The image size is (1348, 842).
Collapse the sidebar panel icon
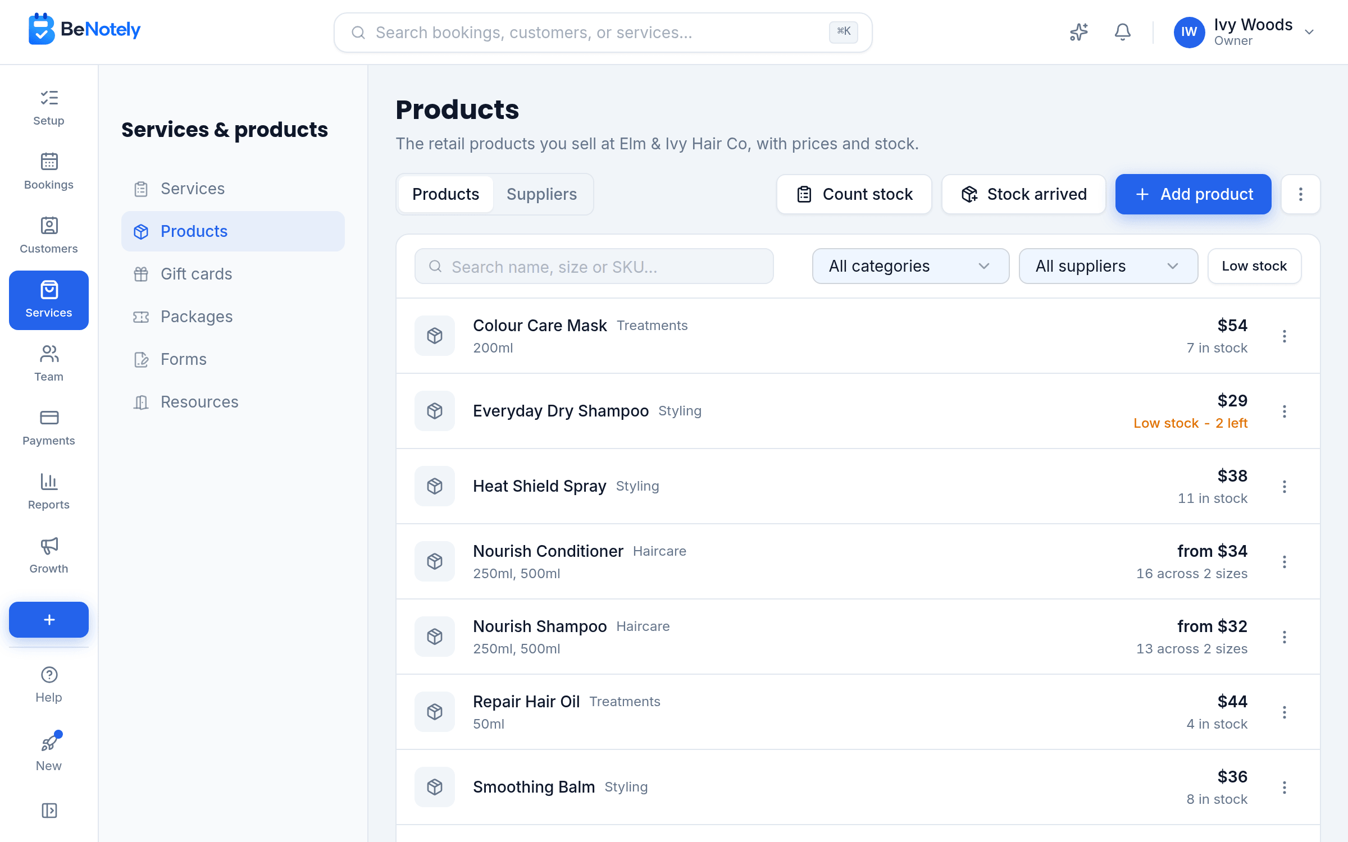tap(49, 811)
